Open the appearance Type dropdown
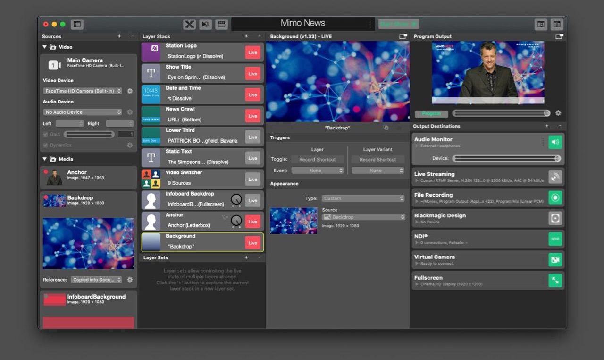This screenshot has height=360, width=604. click(x=363, y=198)
